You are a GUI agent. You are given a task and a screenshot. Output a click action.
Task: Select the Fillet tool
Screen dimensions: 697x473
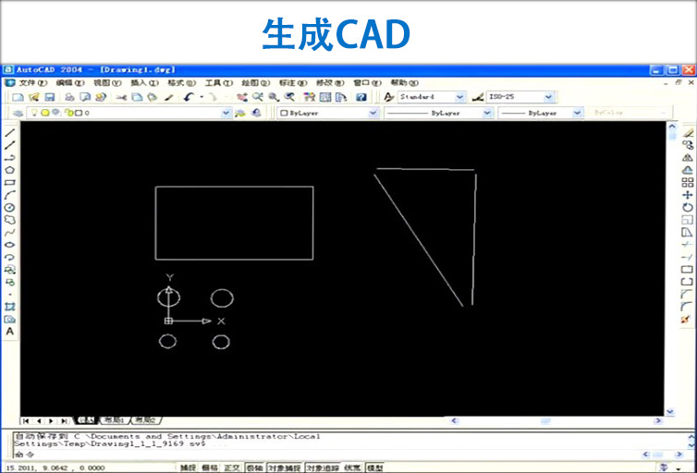click(x=688, y=307)
